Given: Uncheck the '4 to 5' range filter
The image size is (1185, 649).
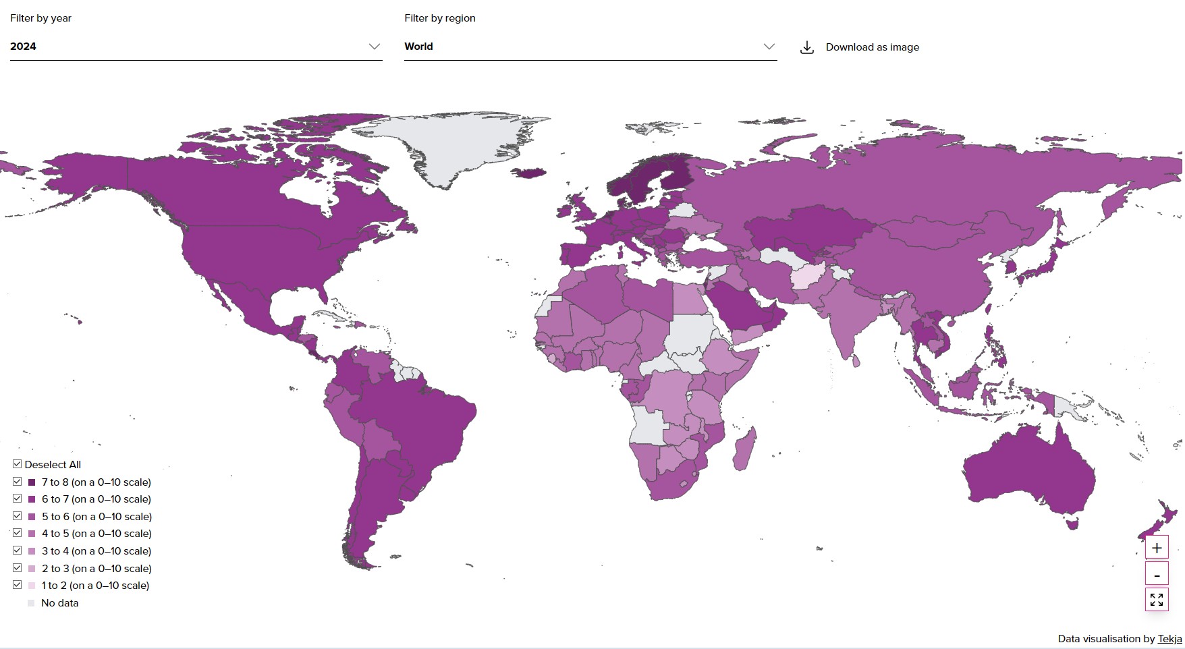Looking at the screenshot, I should [16, 534].
